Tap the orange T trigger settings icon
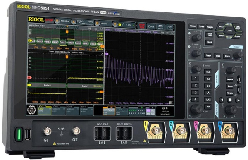 pyautogui.click(x=115, y=24)
